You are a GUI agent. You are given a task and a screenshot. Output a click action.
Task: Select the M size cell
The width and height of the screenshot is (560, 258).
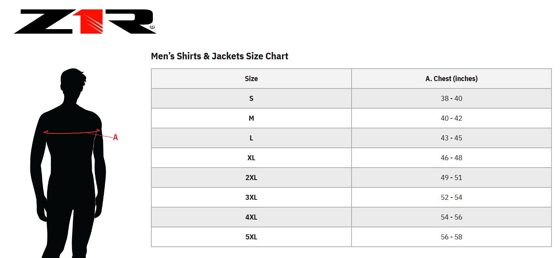[x=251, y=118]
